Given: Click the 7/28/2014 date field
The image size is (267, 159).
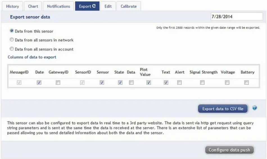Looking at the screenshot, I should coord(237,17).
